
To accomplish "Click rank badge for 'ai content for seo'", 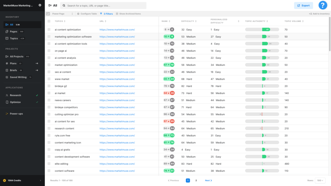I will (x=169, y=121).
